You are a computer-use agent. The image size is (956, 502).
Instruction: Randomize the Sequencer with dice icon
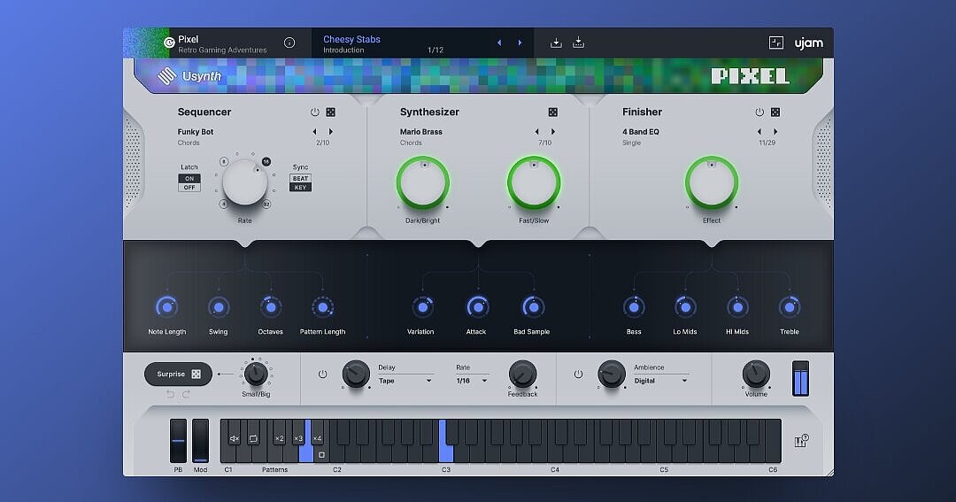(x=330, y=112)
